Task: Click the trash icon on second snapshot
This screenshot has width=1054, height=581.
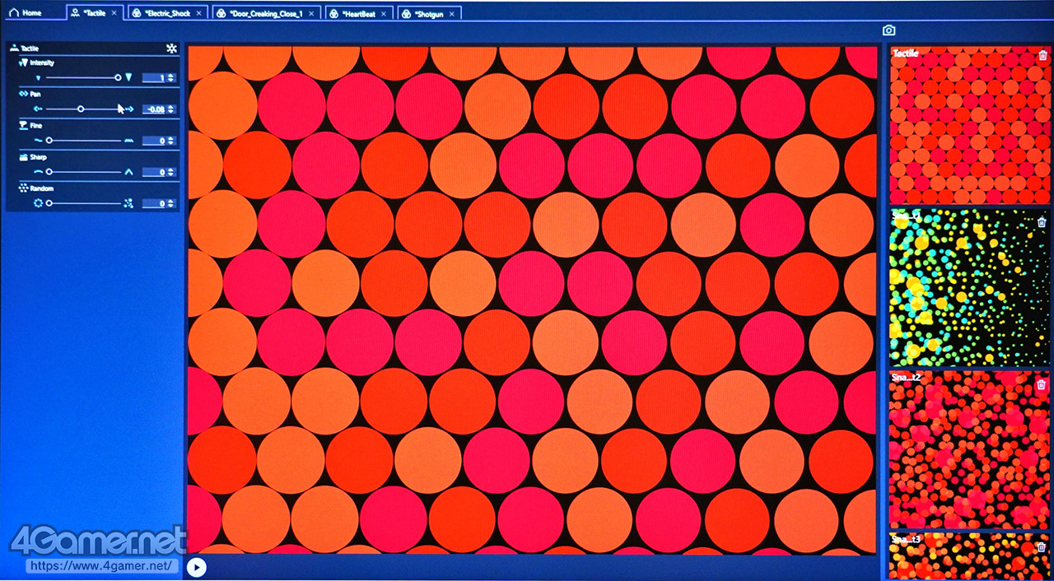Action: coord(1042,222)
